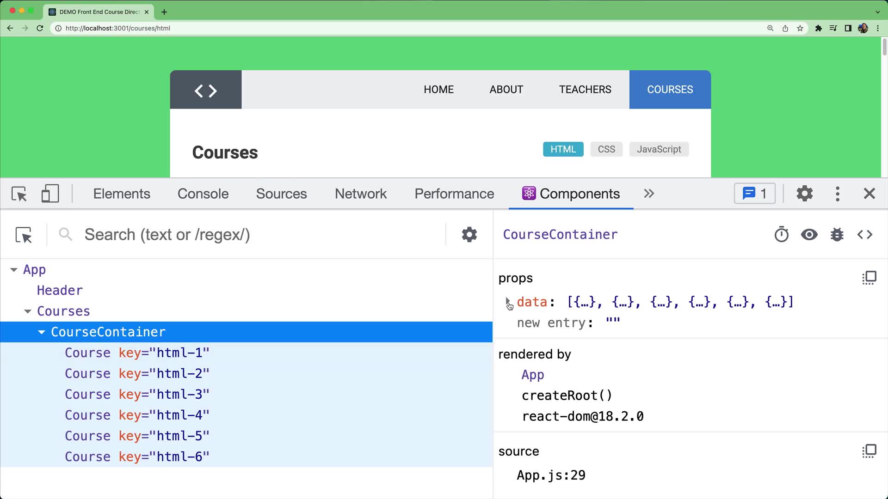Open the Components panel search settings gear

pos(469,234)
